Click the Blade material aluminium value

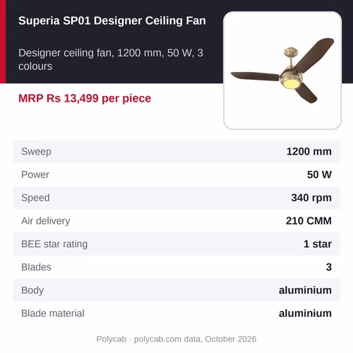point(305,313)
